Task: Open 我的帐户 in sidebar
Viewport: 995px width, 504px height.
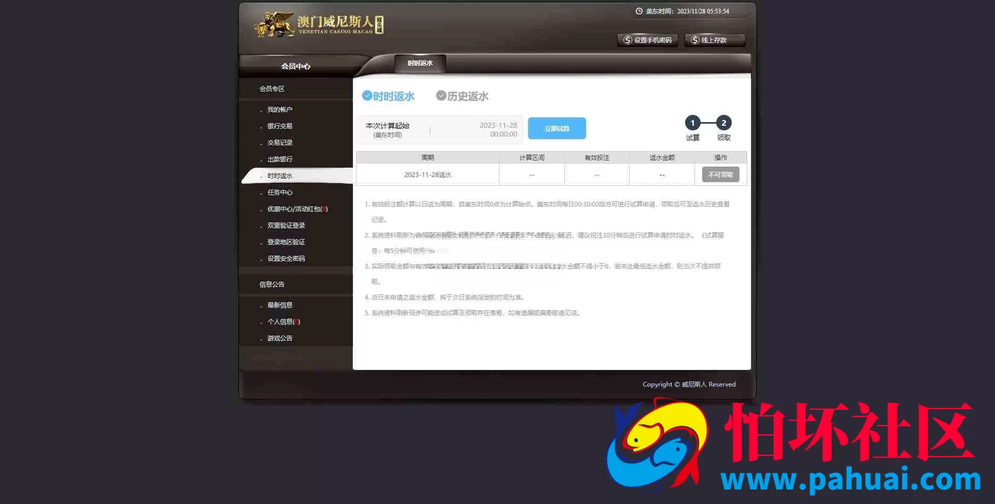Action: coord(280,110)
